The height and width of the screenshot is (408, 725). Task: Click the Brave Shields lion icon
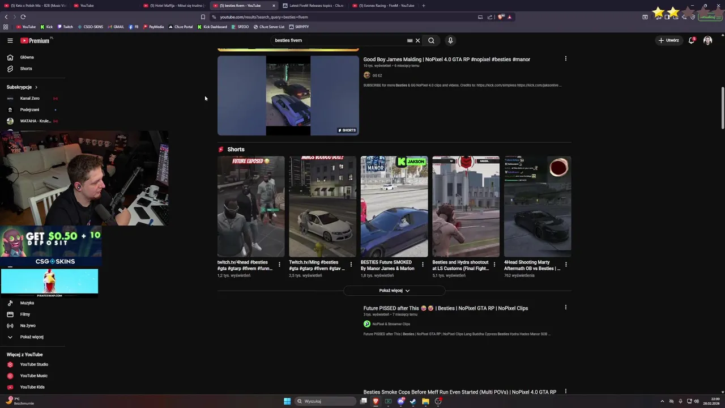pyautogui.click(x=501, y=17)
